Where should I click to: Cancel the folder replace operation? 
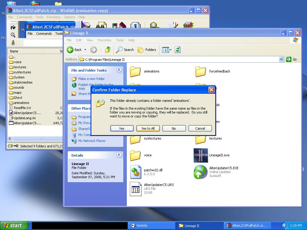[200, 128]
